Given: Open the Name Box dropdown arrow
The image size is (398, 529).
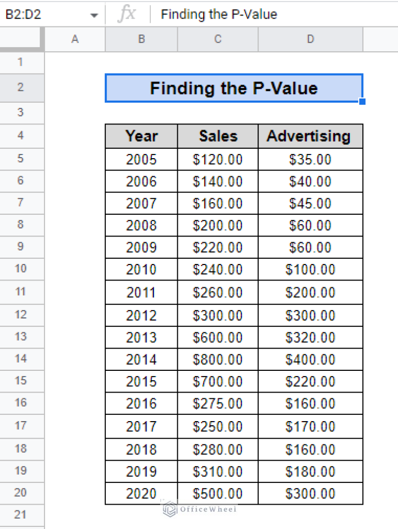Looking at the screenshot, I should coord(94,15).
